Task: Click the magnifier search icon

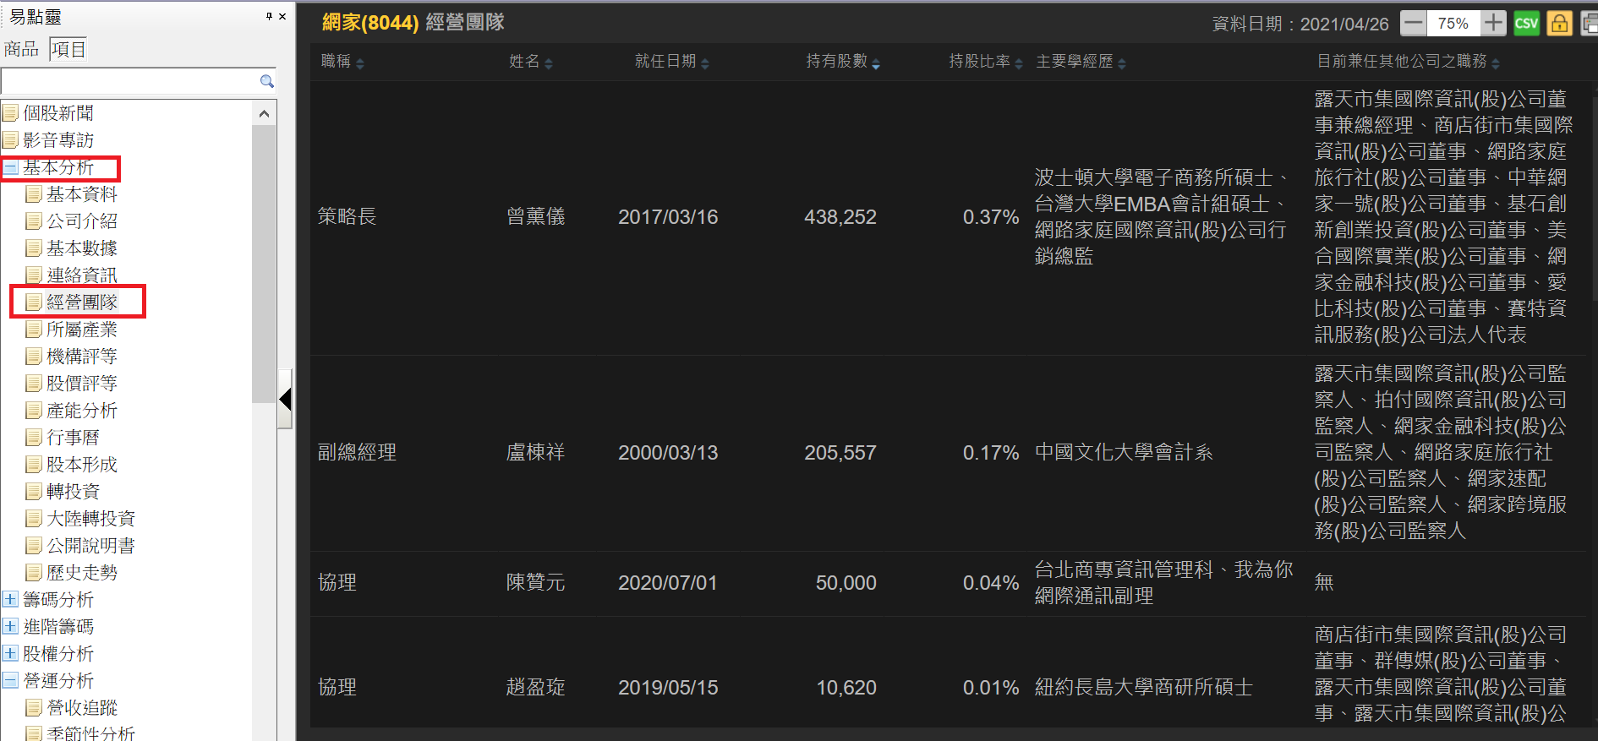Action: (x=266, y=81)
